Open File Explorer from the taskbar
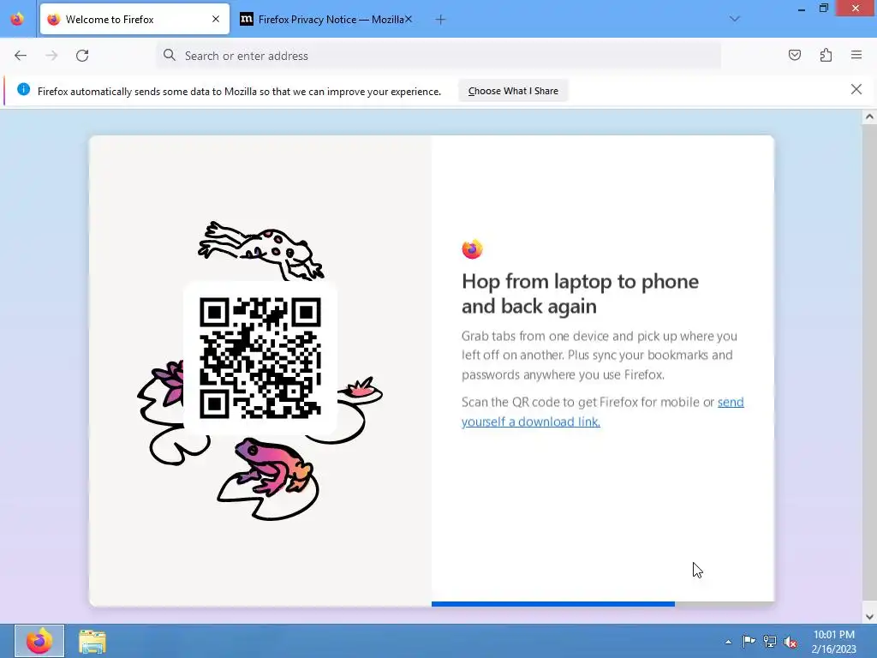This screenshot has width=877, height=658. (92, 641)
